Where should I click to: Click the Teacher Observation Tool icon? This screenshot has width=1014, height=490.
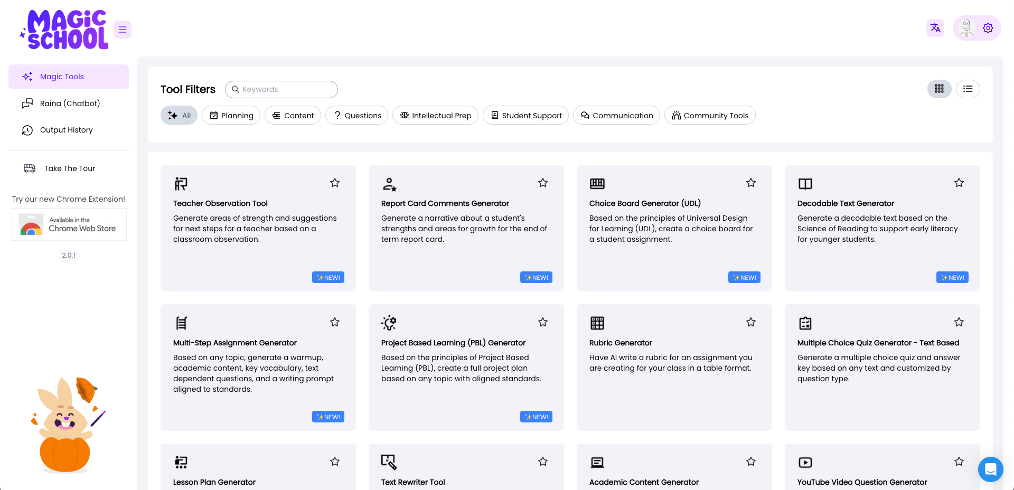pos(181,184)
